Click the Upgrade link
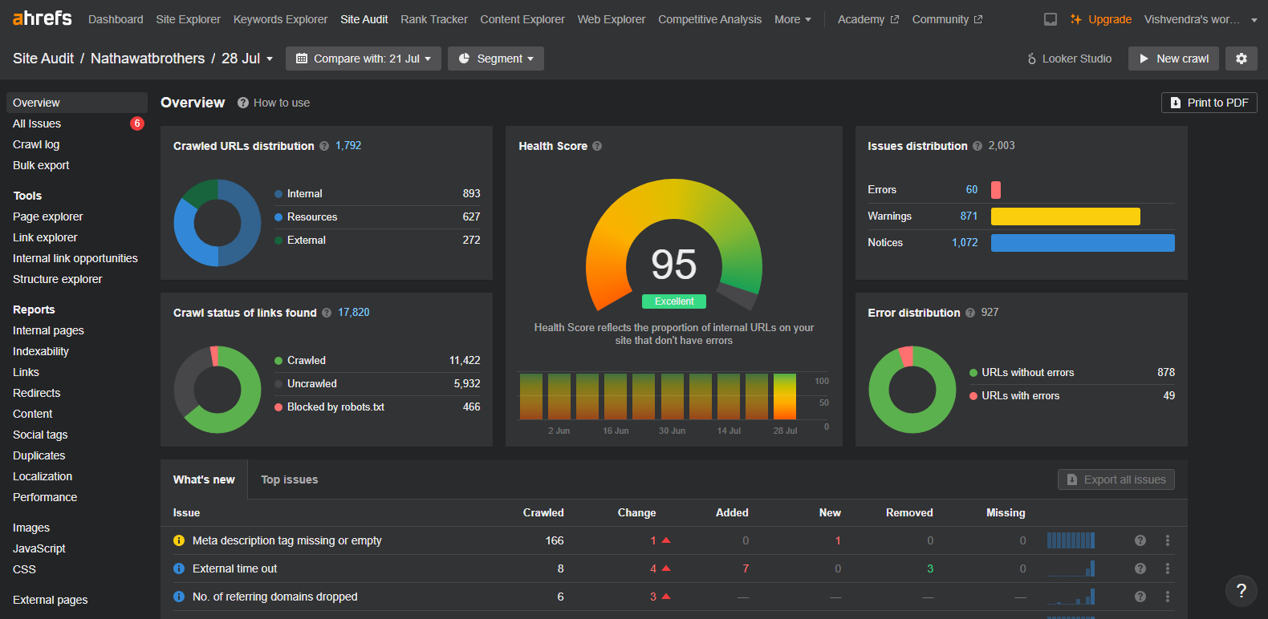 [x=1101, y=19]
